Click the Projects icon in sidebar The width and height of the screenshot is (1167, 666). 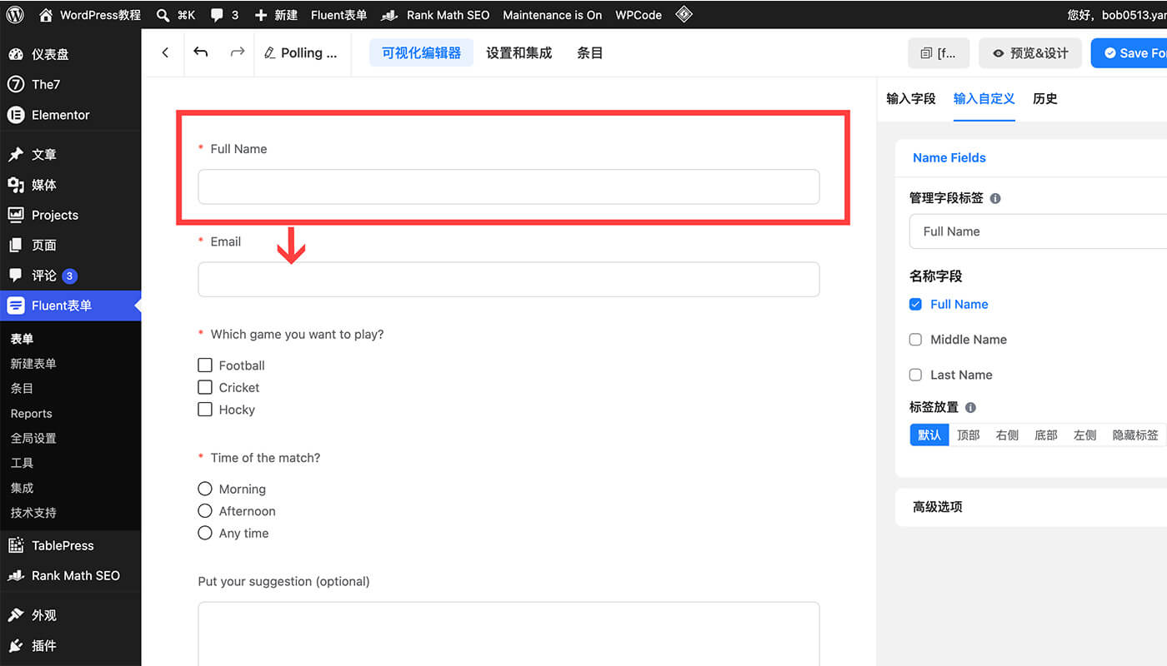coord(16,215)
